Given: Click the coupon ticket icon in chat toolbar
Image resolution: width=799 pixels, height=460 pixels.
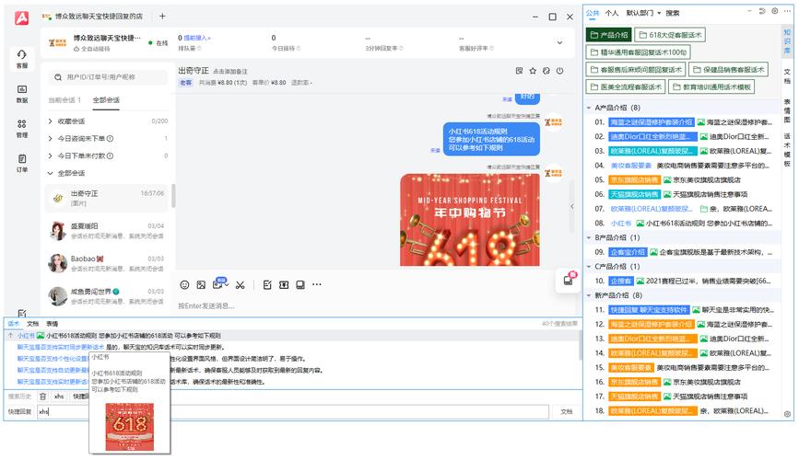Looking at the screenshot, I should pyautogui.click(x=284, y=285).
